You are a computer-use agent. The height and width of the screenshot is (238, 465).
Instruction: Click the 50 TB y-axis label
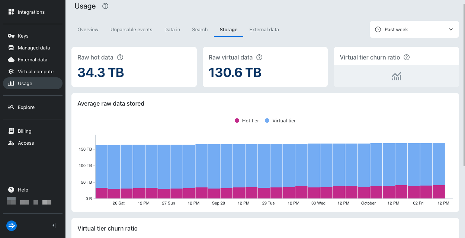(x=86, y=182)
